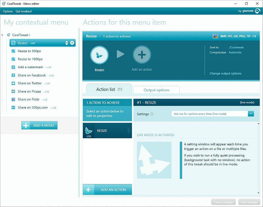
Task: Click the Facebook icon in menu list
Action: (x=13, y=75)
